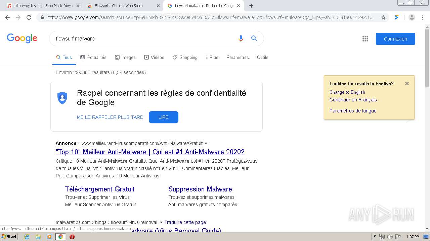This screenshot has height=241, width=430.
Task: Click the 1:07 PM clock
Action: pos(413,237)
